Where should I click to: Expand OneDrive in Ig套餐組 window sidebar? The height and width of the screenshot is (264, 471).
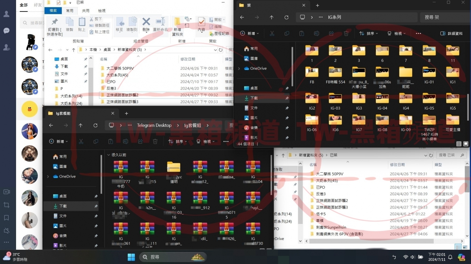tap(48, 176)
